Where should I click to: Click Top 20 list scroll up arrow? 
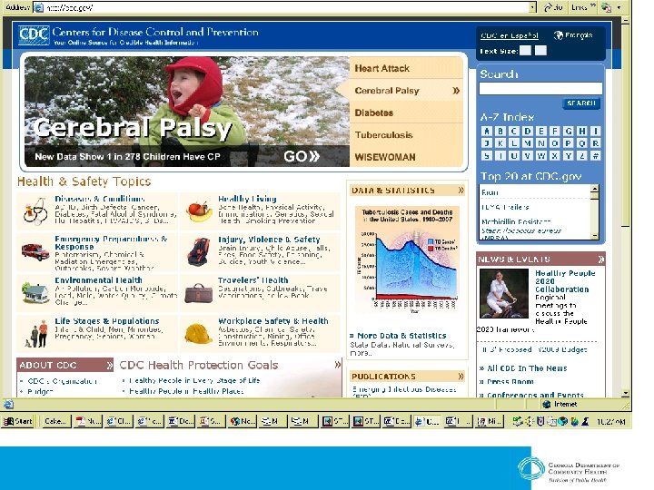595,190
